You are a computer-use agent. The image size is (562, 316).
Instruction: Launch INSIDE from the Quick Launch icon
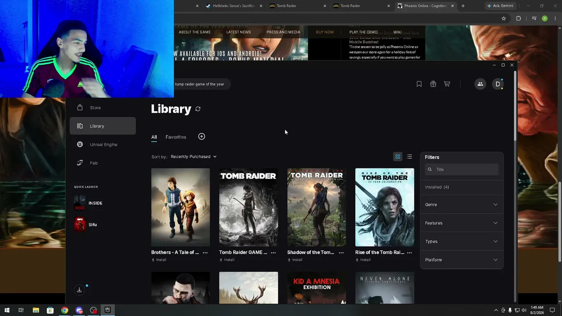[80, 203]
